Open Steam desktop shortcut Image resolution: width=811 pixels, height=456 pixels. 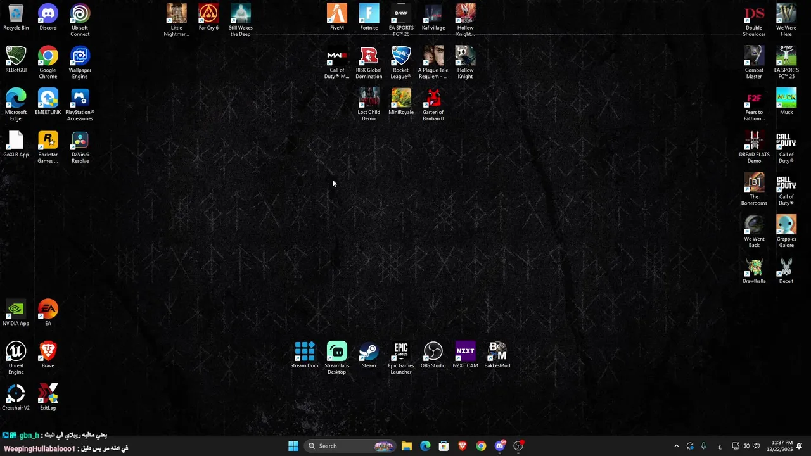[369, 356]
